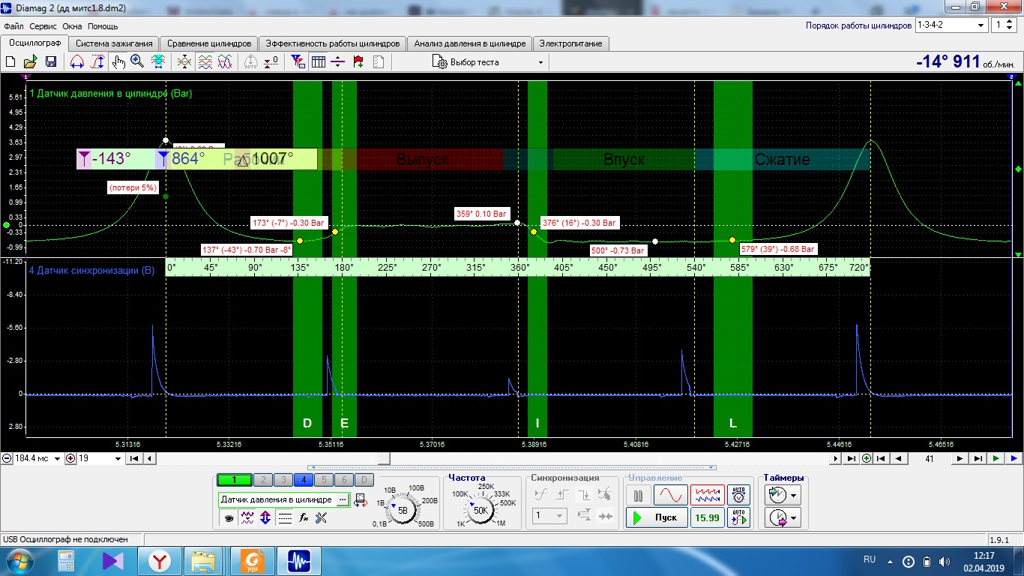Toggle channel D button
Image resolution: width=1024 pixels, height=576 pixels.
(364, 480)
